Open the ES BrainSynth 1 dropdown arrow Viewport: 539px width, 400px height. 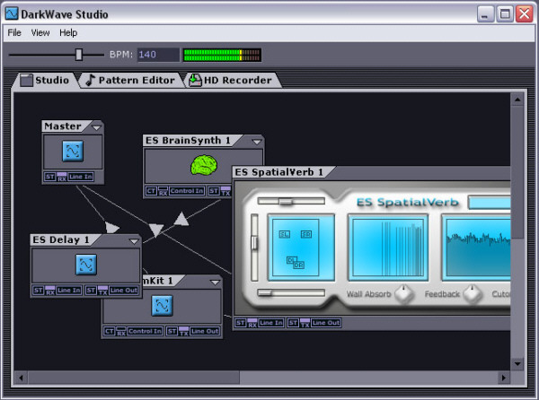(257, 142)
